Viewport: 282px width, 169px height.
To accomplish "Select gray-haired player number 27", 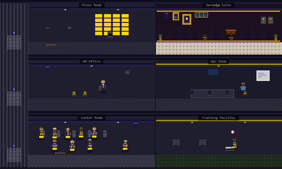I will click(x=72, y=146).
